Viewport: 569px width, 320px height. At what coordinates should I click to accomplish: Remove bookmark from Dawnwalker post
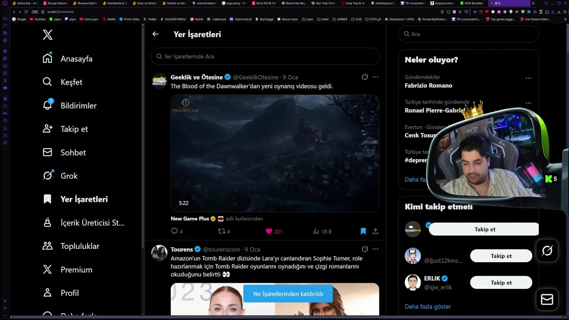point(363,231)
